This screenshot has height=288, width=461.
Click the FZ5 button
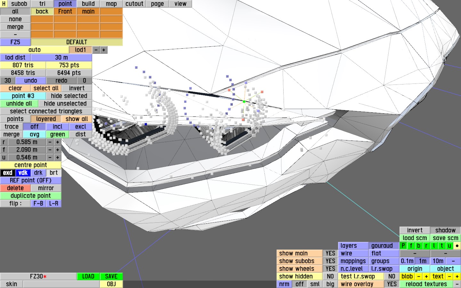tap(15, 42)
